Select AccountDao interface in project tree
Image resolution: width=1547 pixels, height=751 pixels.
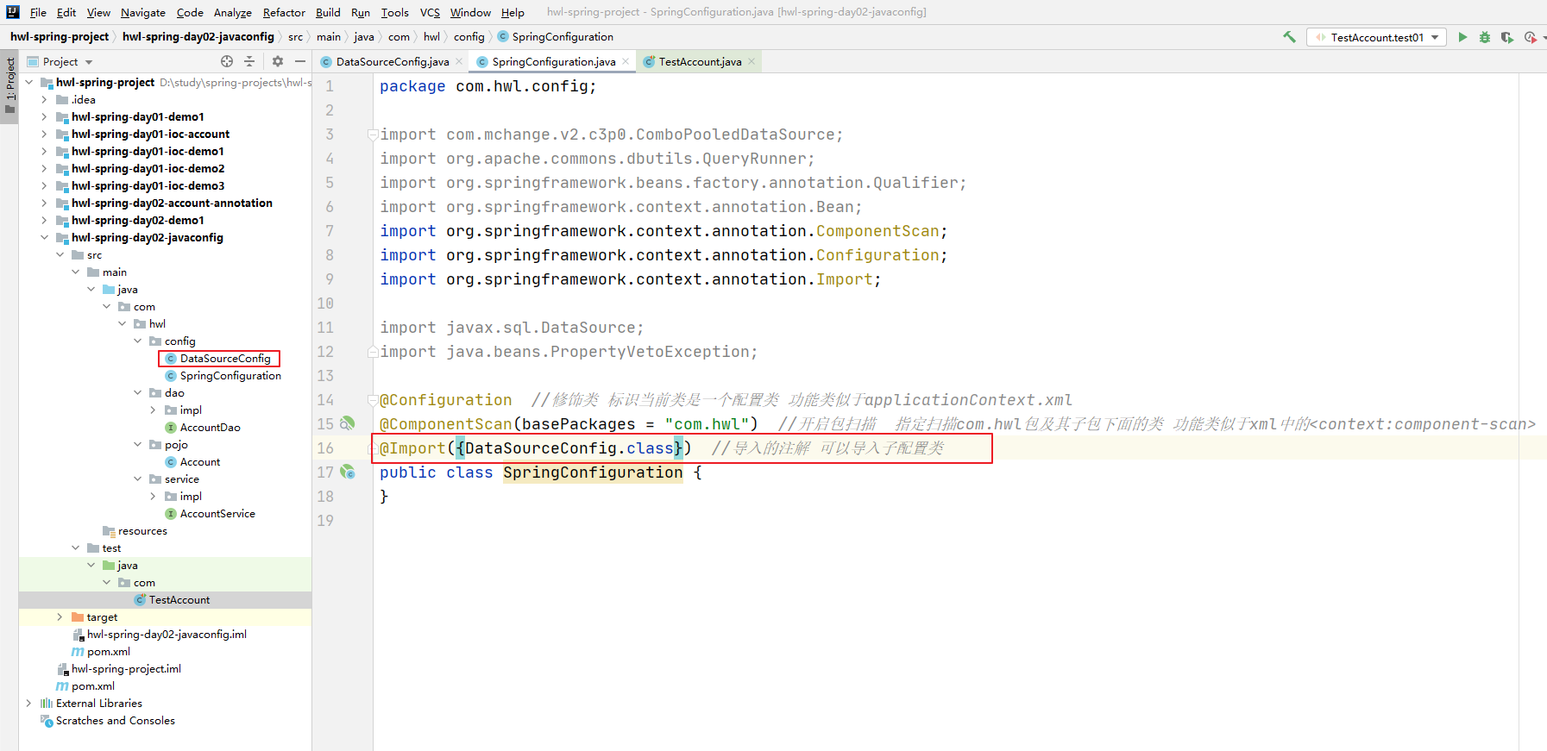pyautogui.click(x=210, y=427)
